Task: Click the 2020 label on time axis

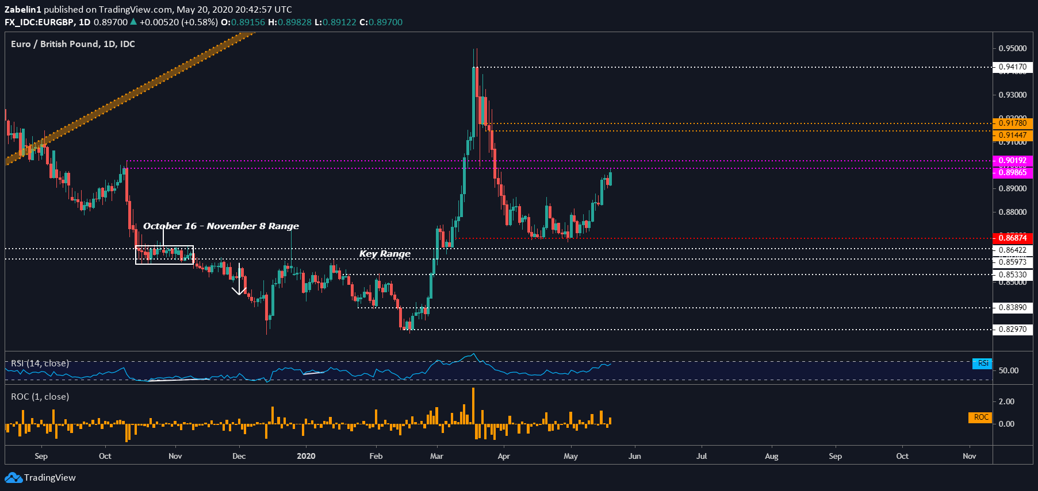Action: [306, 456]
